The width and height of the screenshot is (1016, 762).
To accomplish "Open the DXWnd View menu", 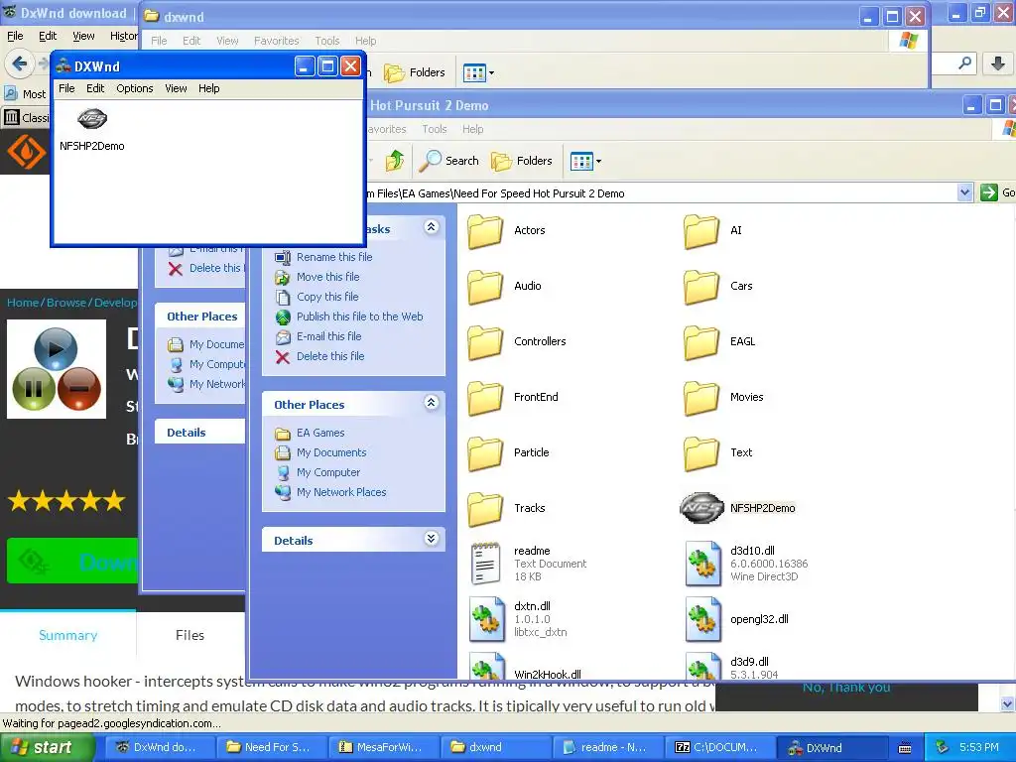I will pyautogui.click(x=176, y=88).
